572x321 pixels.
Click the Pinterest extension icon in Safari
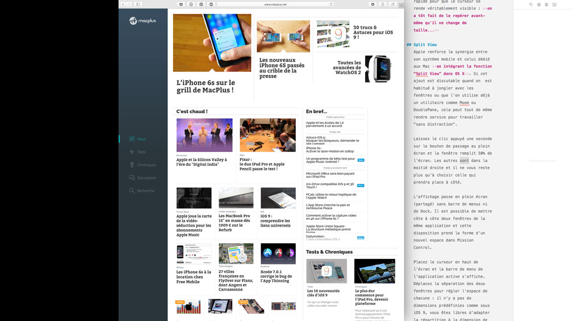click(201, 4)
